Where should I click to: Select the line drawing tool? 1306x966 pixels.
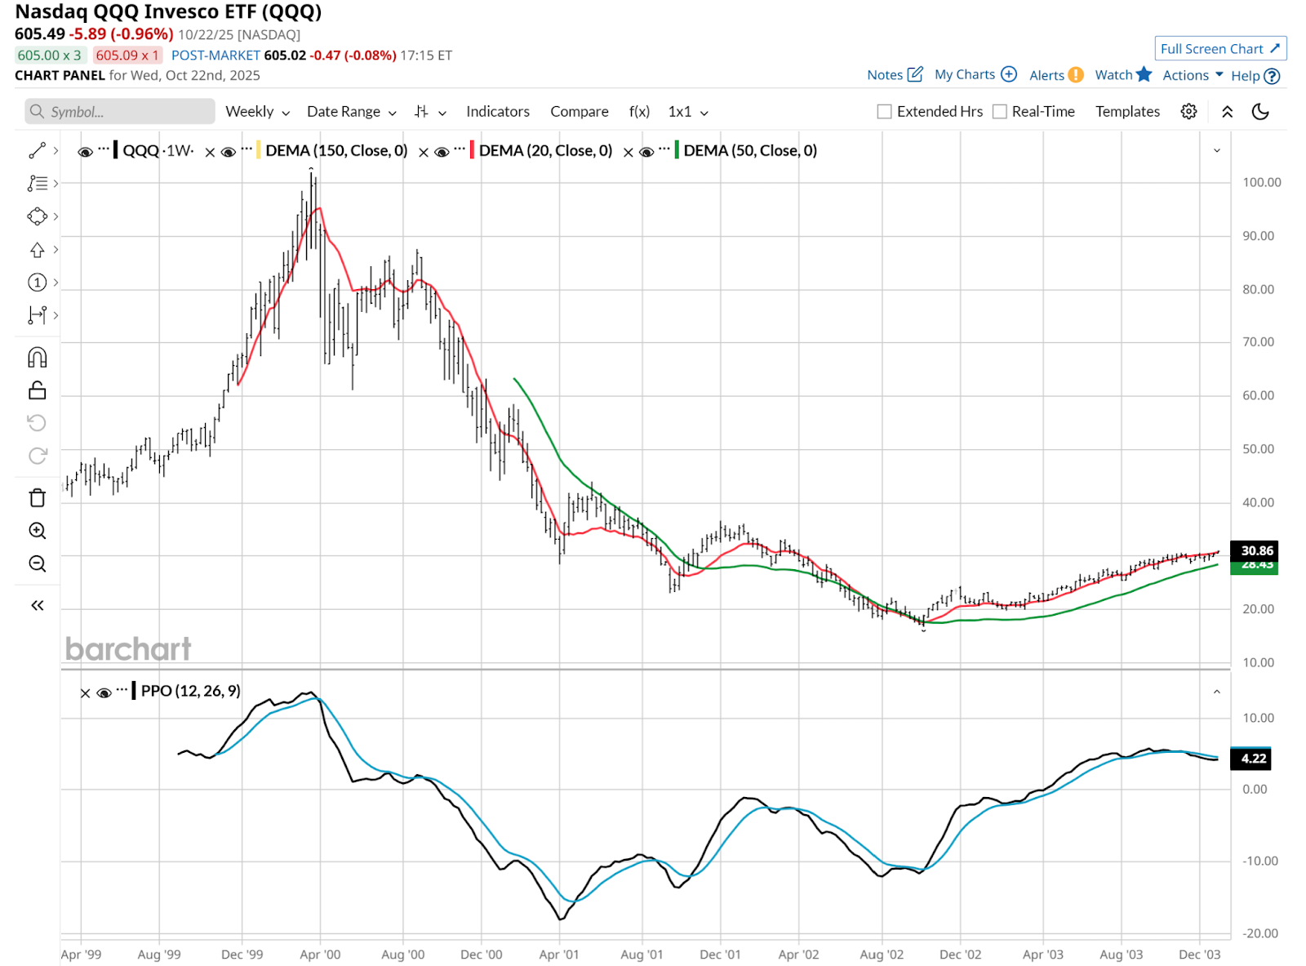(x=38, y=150)
